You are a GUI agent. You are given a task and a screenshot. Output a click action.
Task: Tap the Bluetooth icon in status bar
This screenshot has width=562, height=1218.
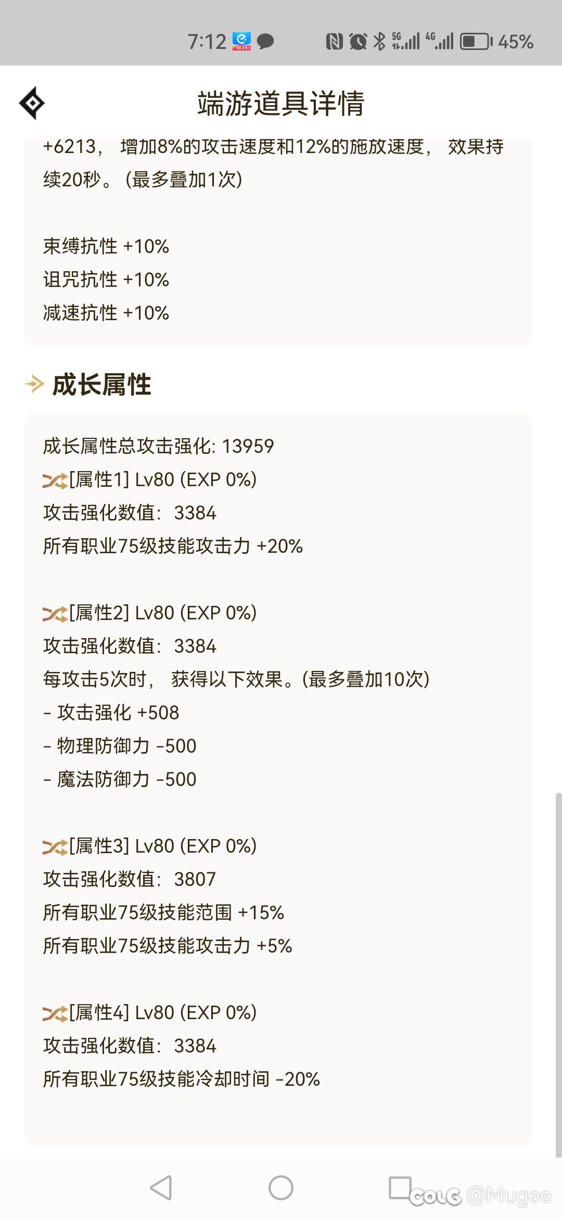(x=380, y=41)
